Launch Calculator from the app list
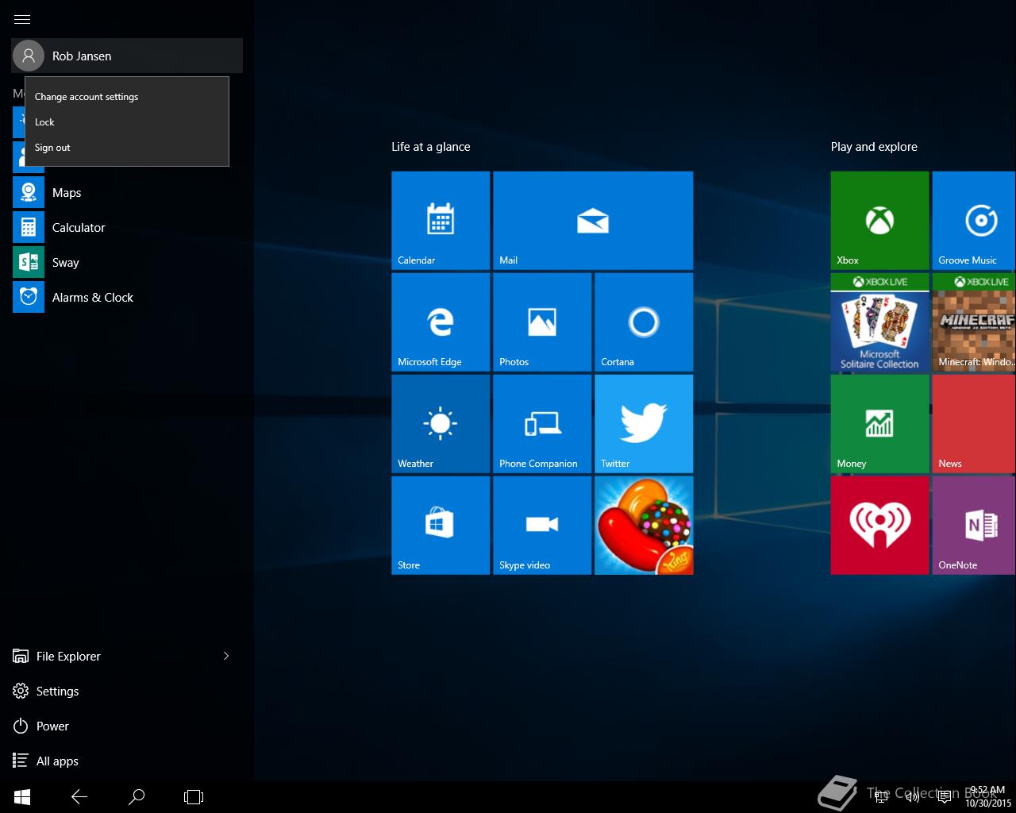Screen dimensions: 1016x813 click(x=127, y=228)
